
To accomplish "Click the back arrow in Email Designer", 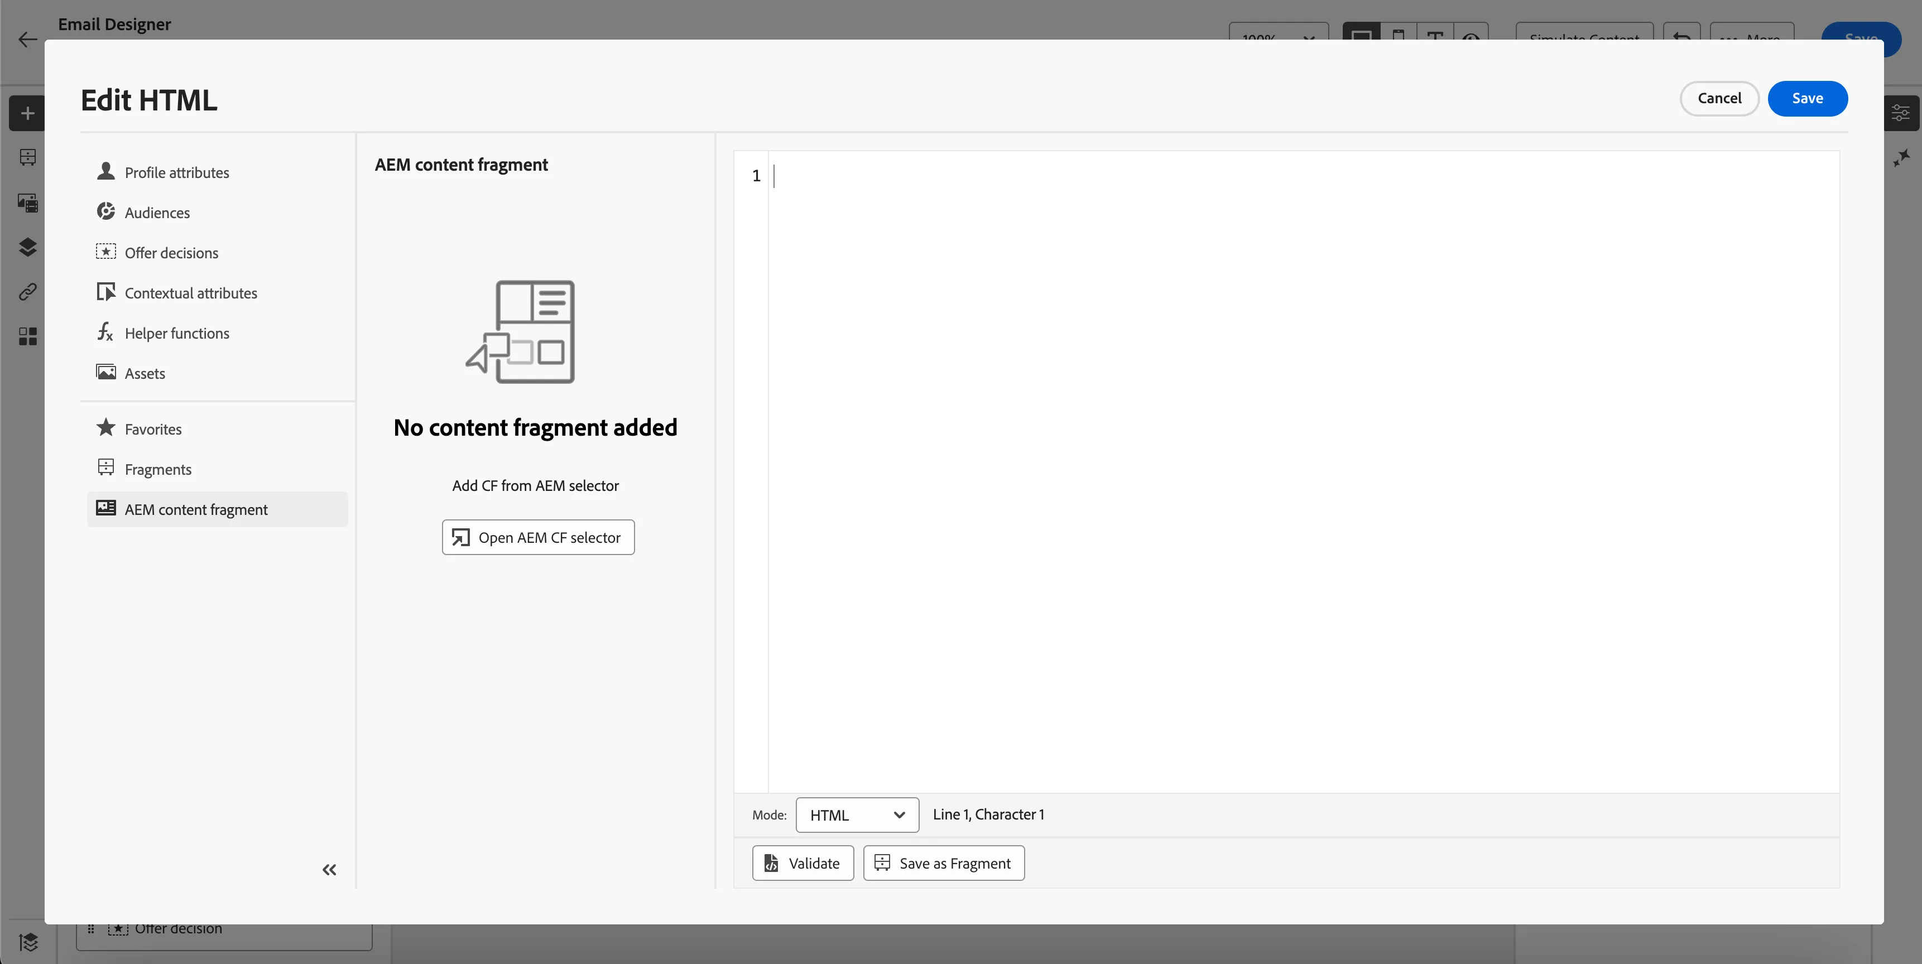I will tap(27, 40).
